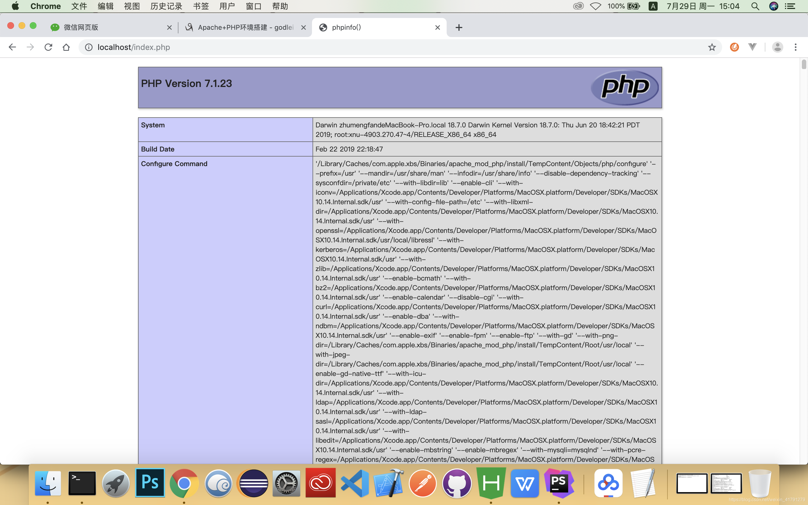Open the 文件 menu
808x505 pixels.
pyautogui.click(x=79, y=6)
